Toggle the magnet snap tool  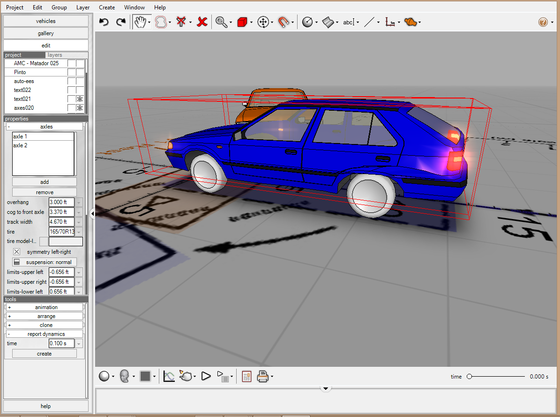click(284, 22)
